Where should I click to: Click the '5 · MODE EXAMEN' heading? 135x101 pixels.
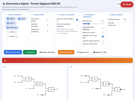click(x=115, y=15)
